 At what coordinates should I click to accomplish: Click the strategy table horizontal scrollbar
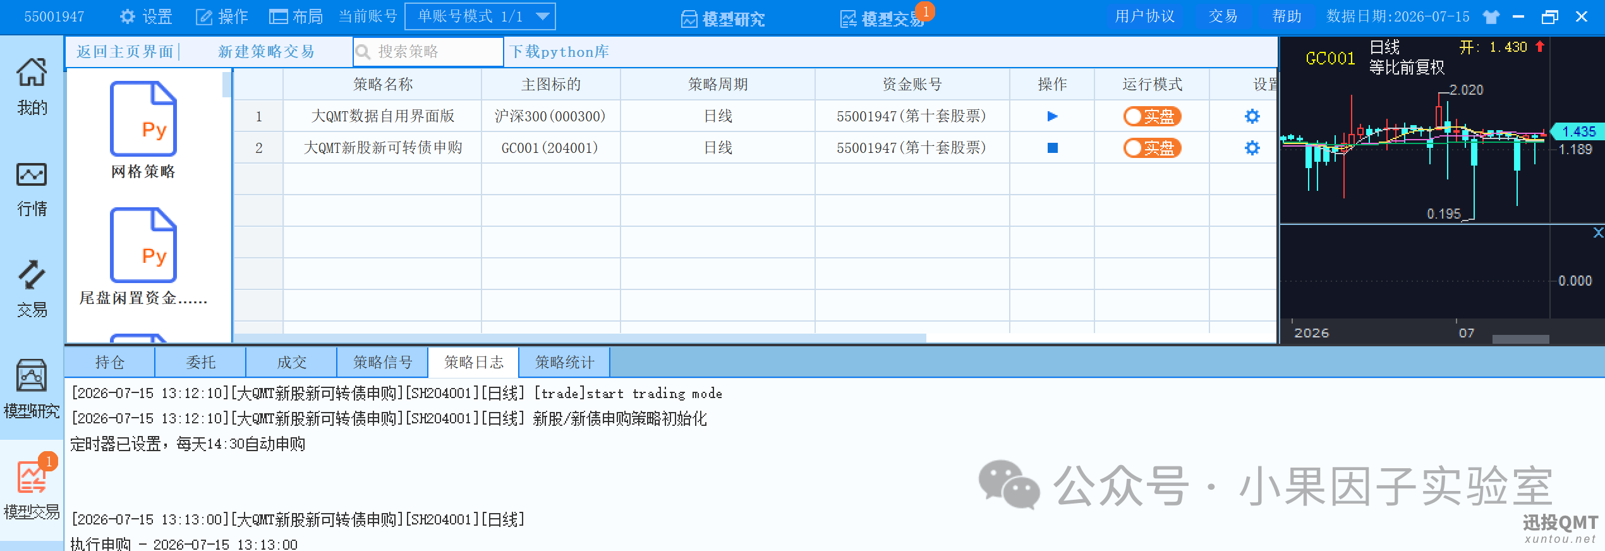[580, 338]
